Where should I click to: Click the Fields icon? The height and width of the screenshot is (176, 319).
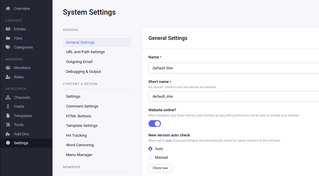(8, 106)
